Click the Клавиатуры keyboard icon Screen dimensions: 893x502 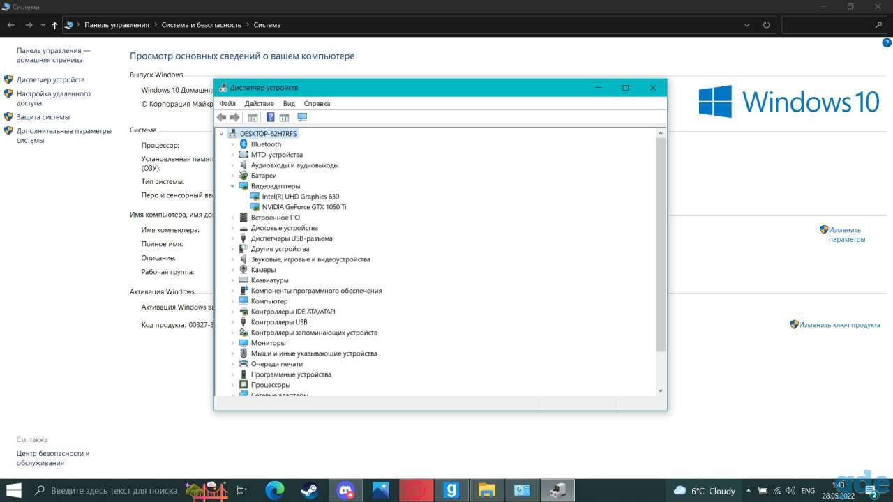point(243,280)
